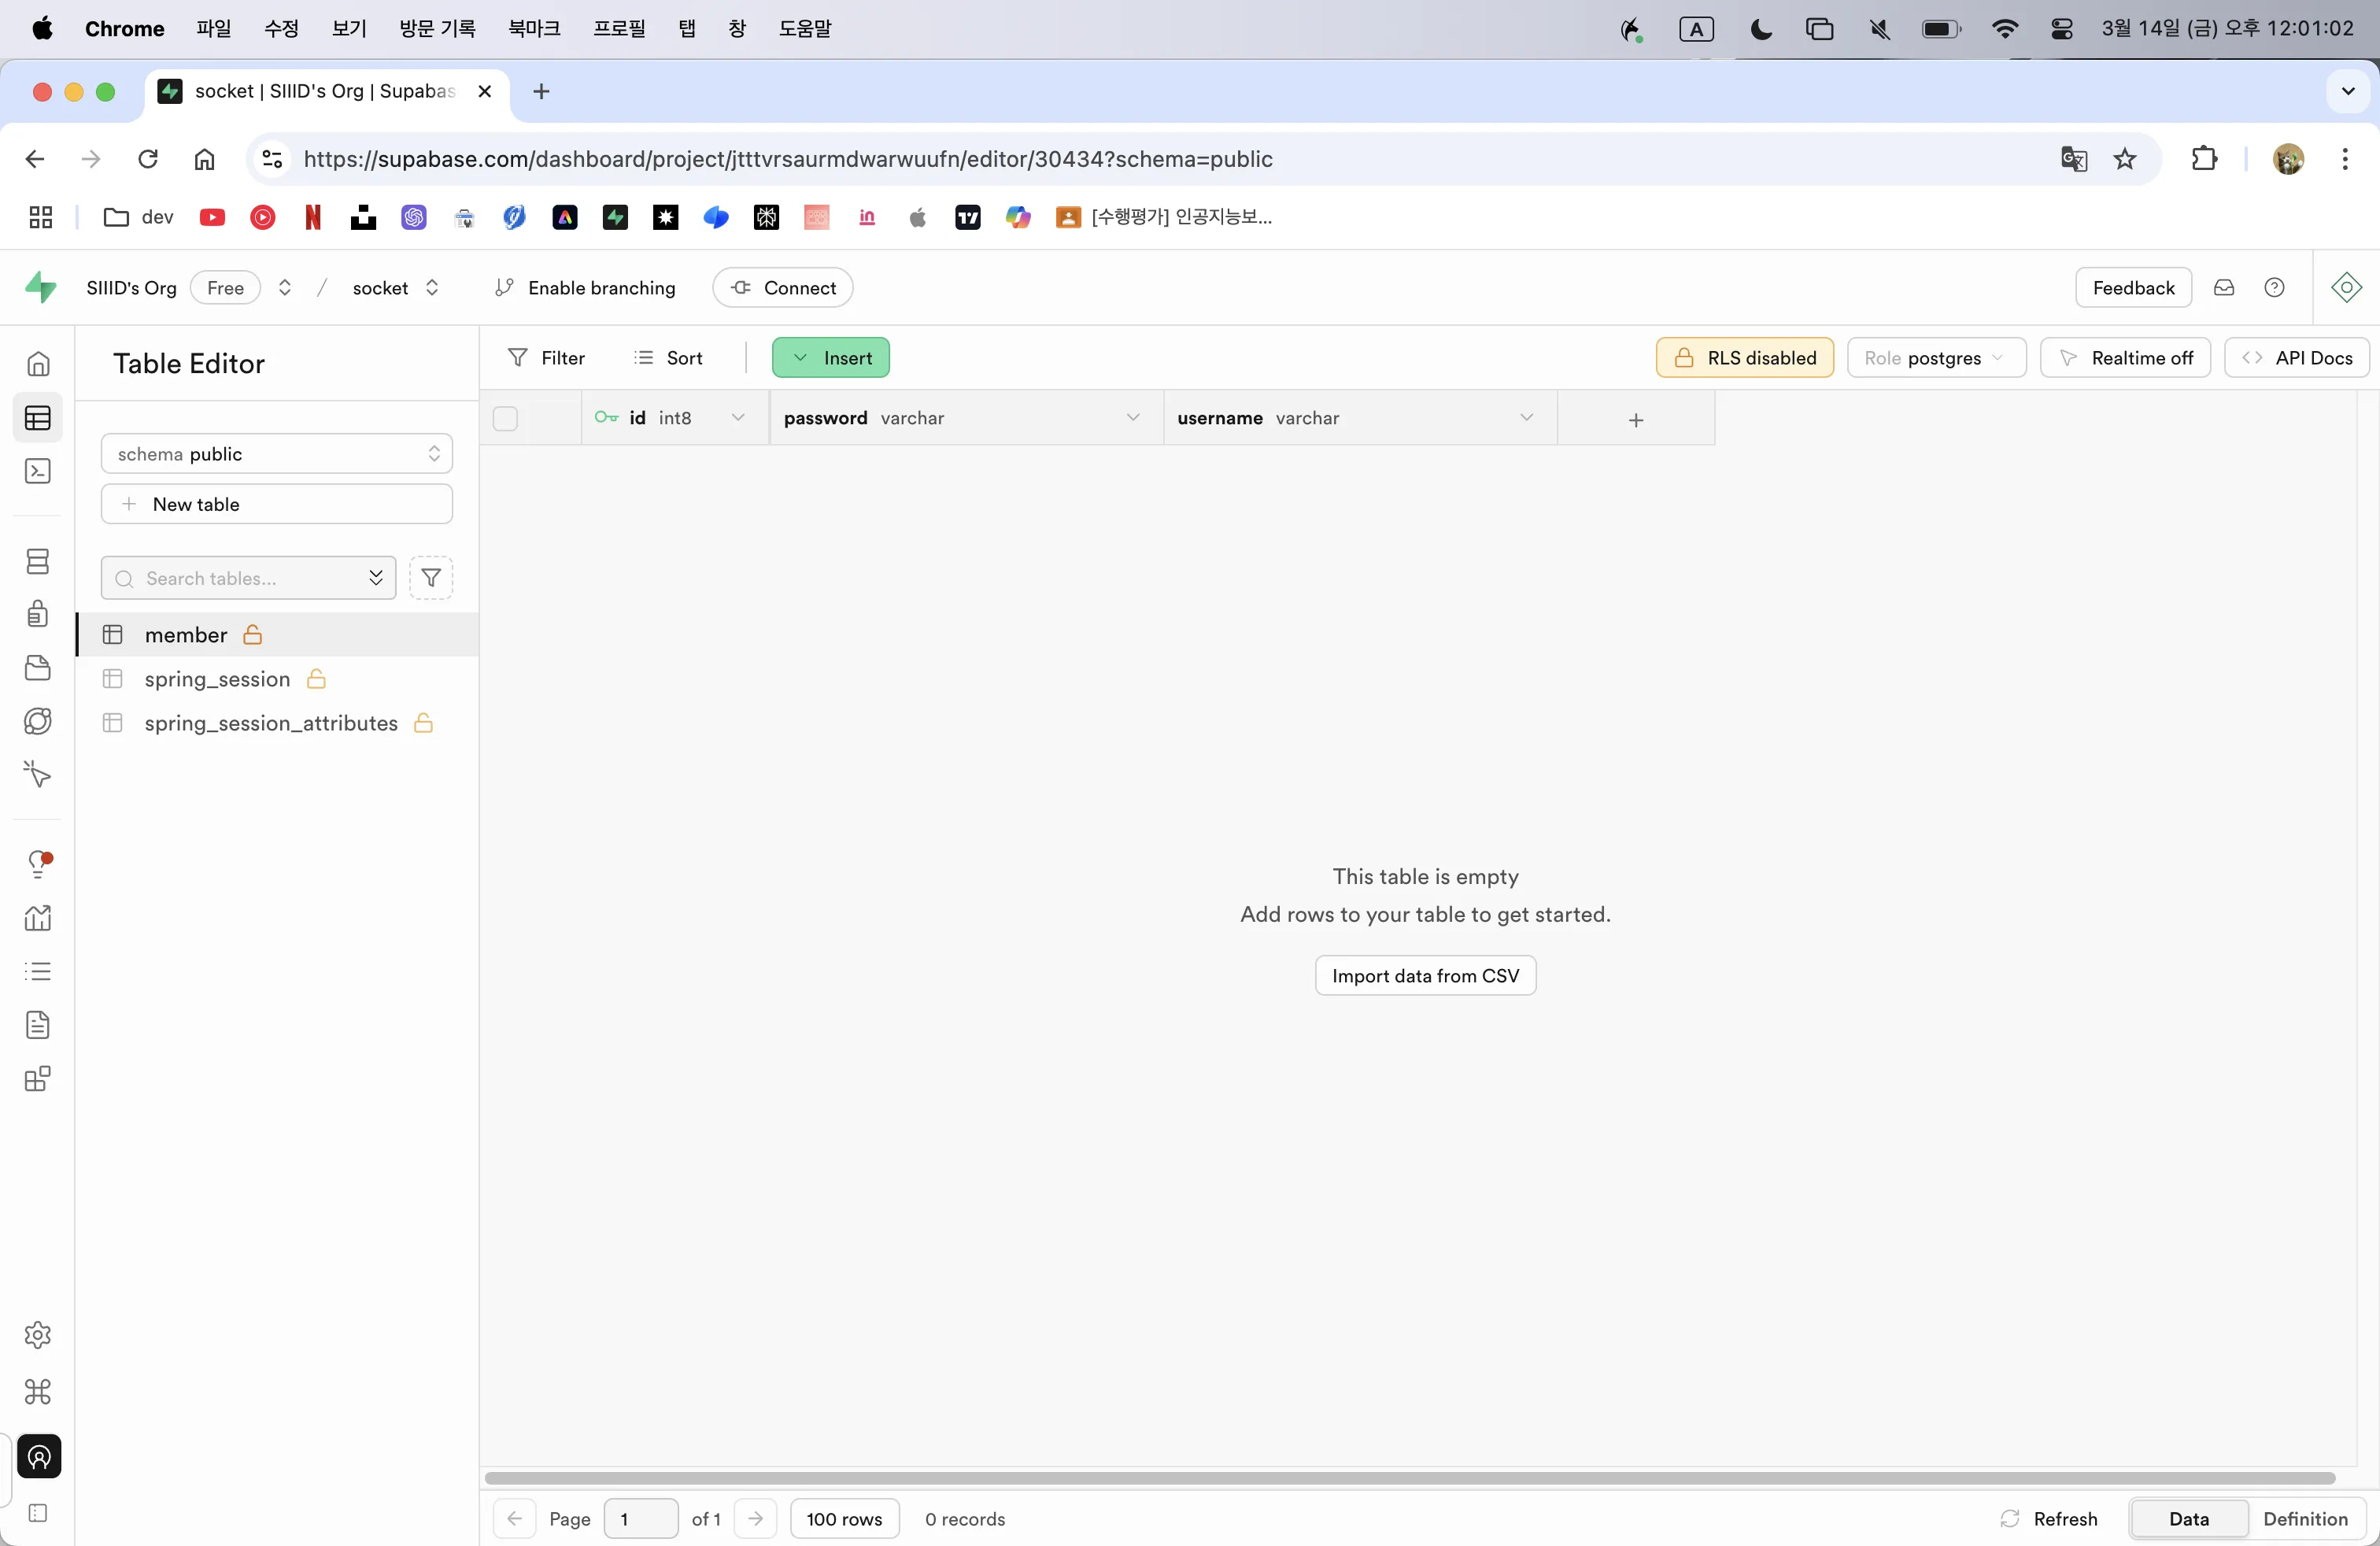Open the SQL Editor sidebar icon
Image resolution: width=2380 pixels, height=1546 pixels.
(x=38, y=471)
